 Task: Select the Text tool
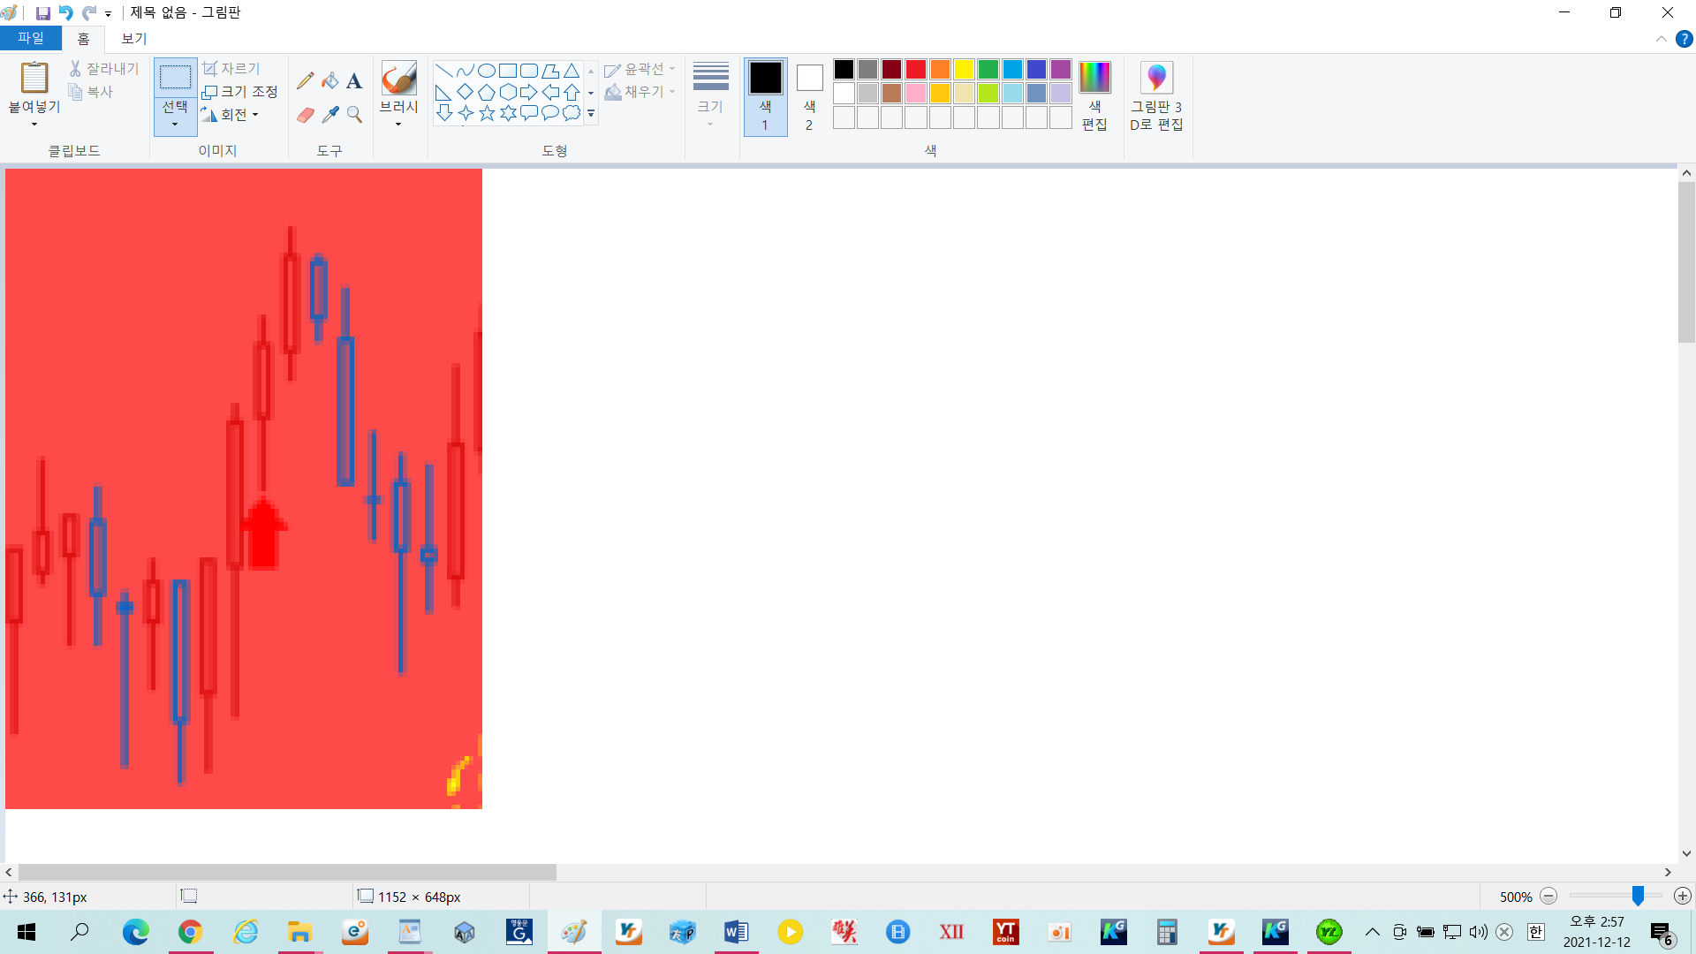click(x=354, y=81)
